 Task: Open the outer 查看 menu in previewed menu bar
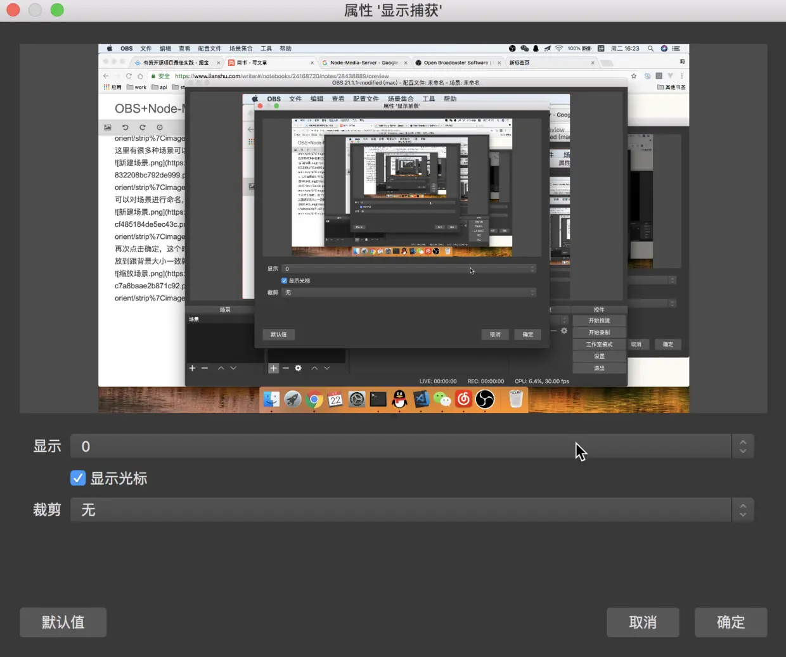(184, 49)
